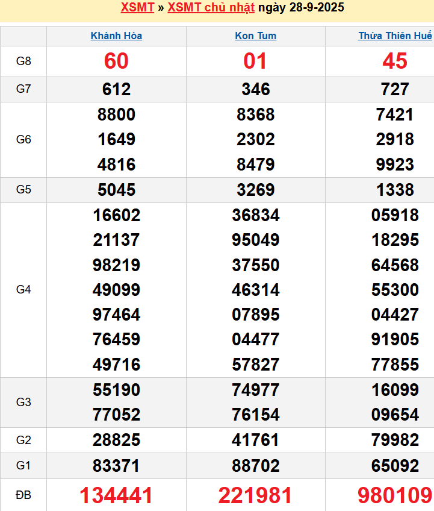This screenshot has height=511, width=434.
Task: Open the XSMT link in the header
Action: pos(137,8)
